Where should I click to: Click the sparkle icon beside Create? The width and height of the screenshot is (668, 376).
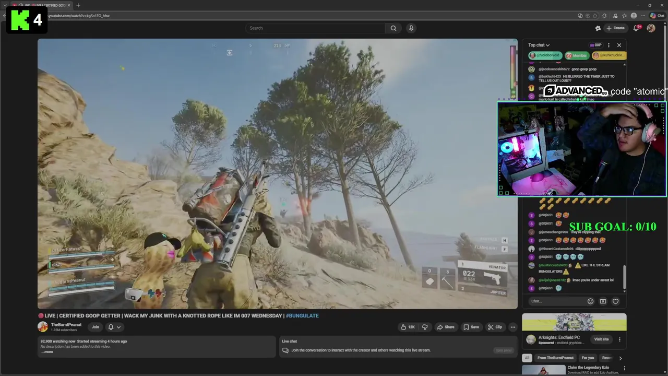pos(598,28)
